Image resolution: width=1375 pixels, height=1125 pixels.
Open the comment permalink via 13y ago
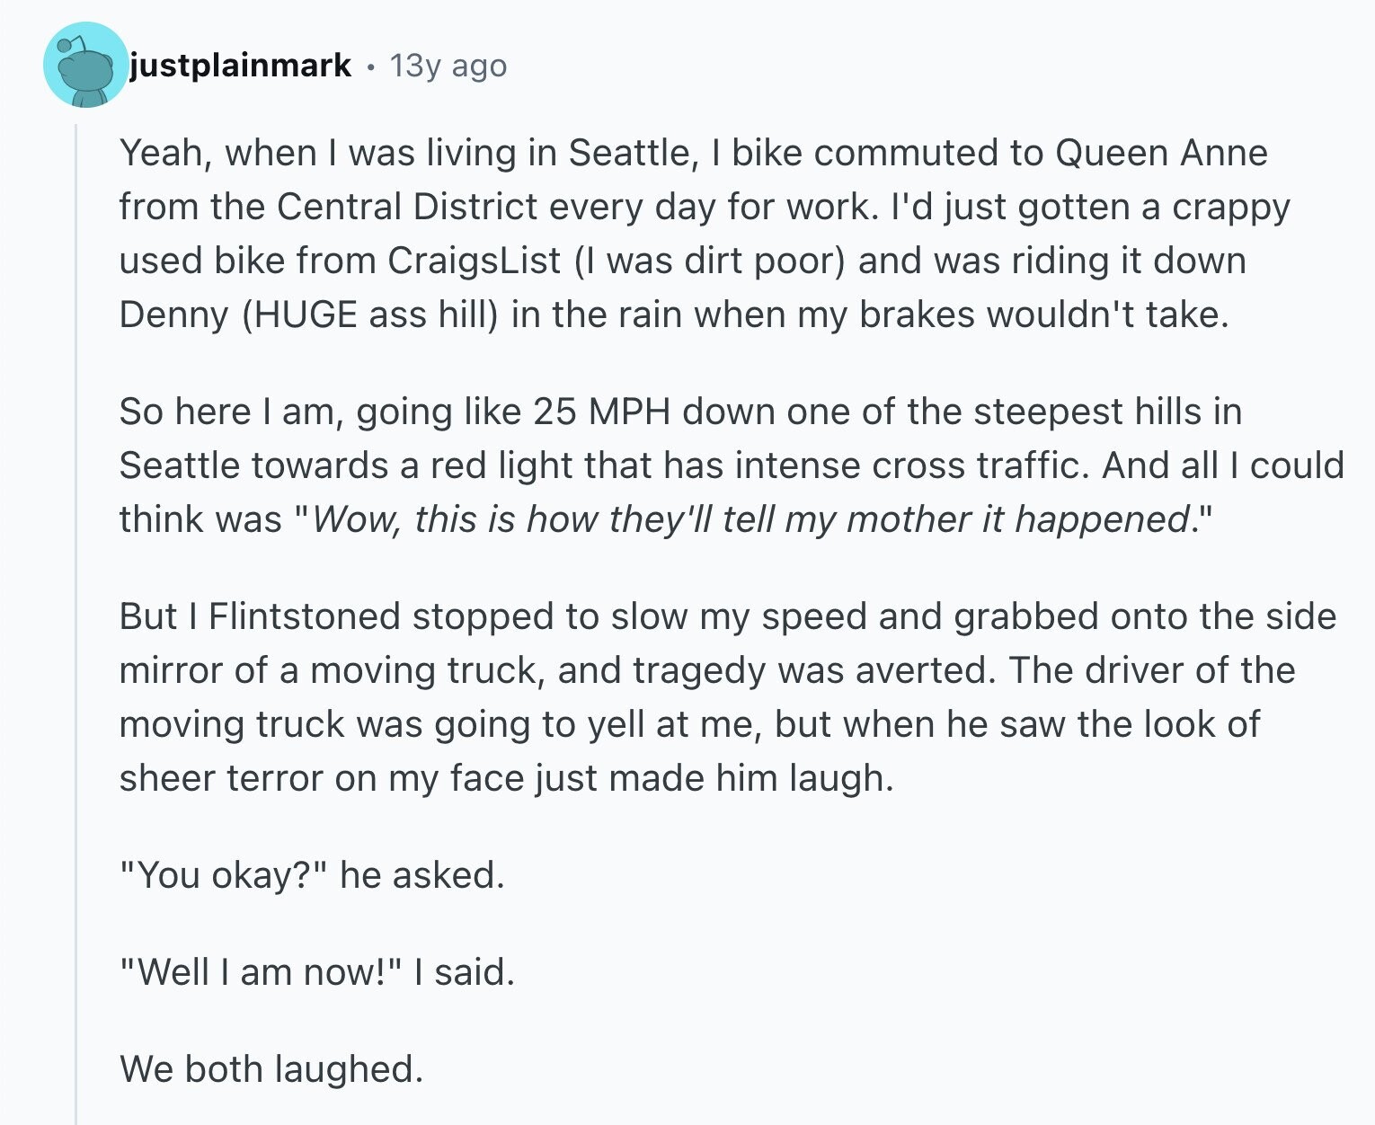click(448, 66)
